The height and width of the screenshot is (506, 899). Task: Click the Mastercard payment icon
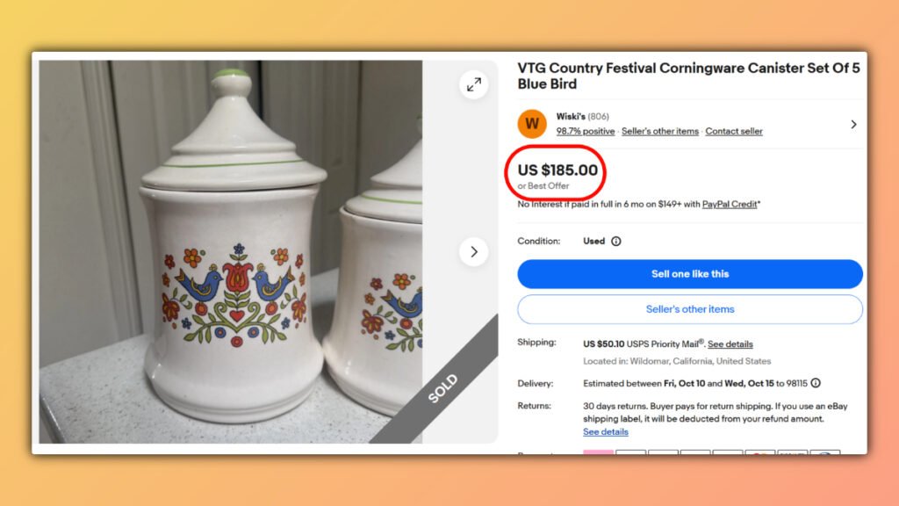click(760, 455)
